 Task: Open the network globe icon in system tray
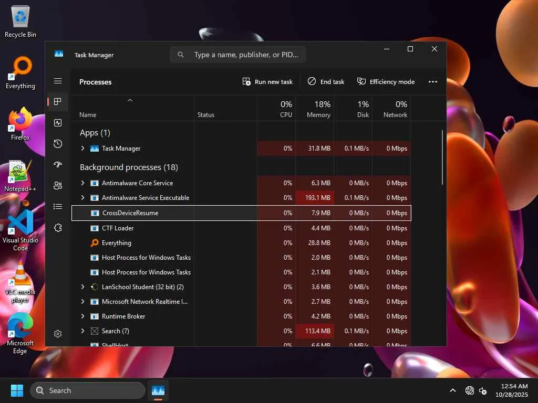tap(469, 390)
